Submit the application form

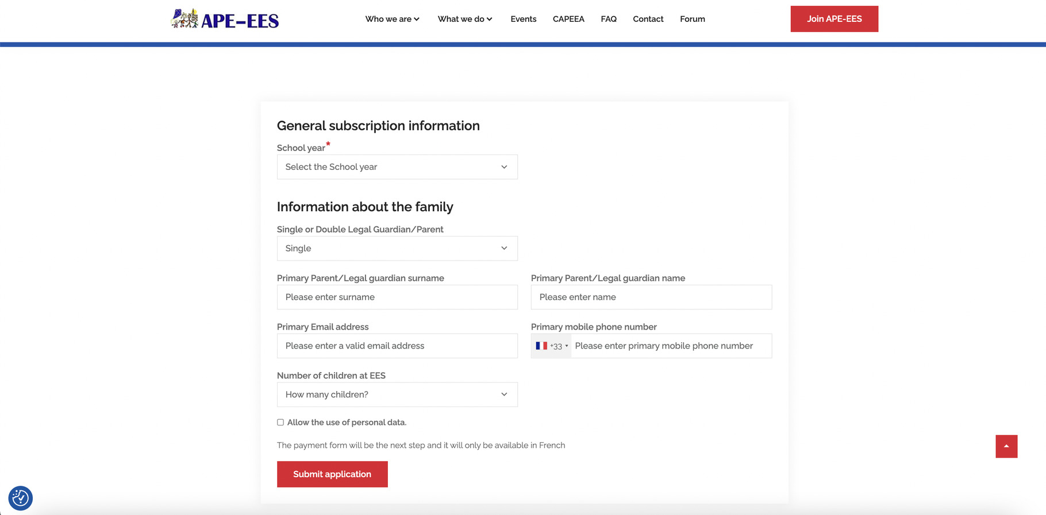pos(332,474)
